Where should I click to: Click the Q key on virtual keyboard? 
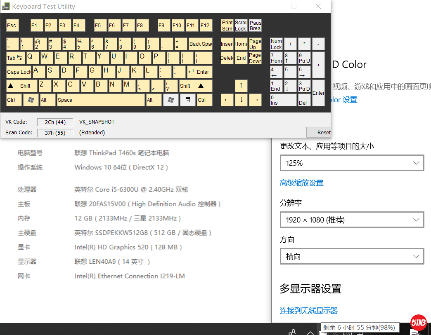(x=33, y=58)
